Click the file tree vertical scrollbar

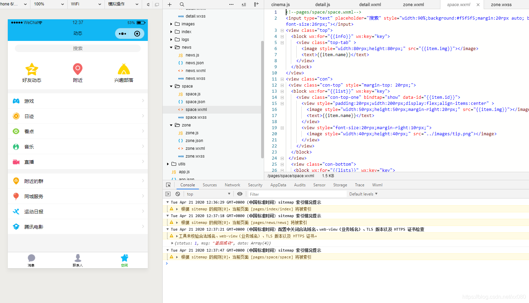(262, 99)
